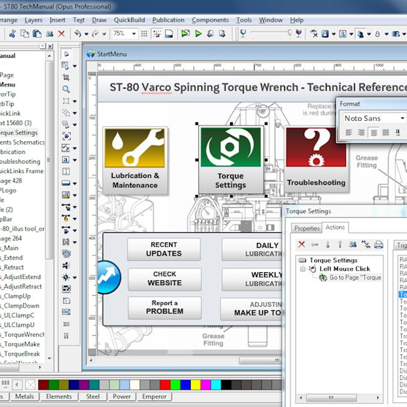The height and width of the screenshot is (407, 407).
Task: Open the QuickBuild menu
Action: point(129,20)
